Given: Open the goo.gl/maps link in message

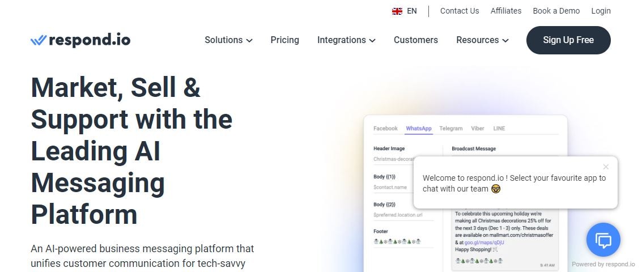Looking at the screenshot, I should (x=484, y=243).
